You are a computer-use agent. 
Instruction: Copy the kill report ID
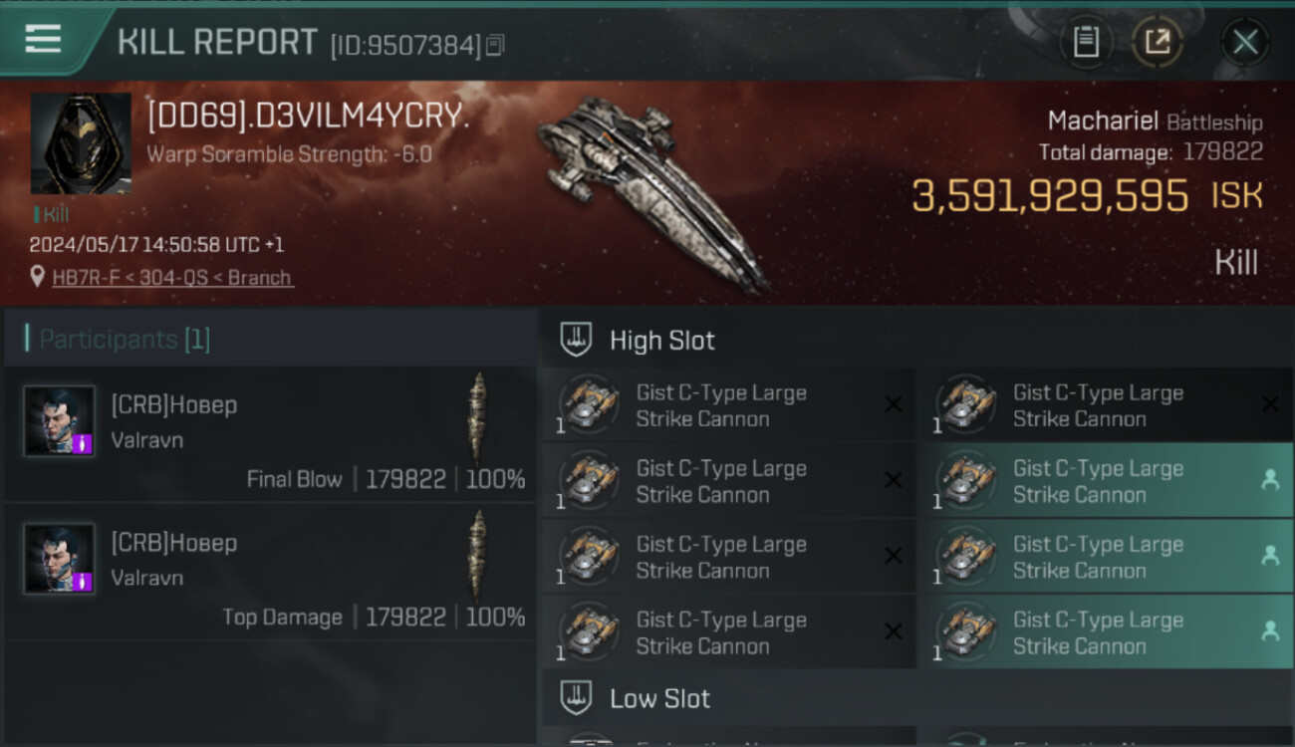pyautogui.click(x=496, y=45)
